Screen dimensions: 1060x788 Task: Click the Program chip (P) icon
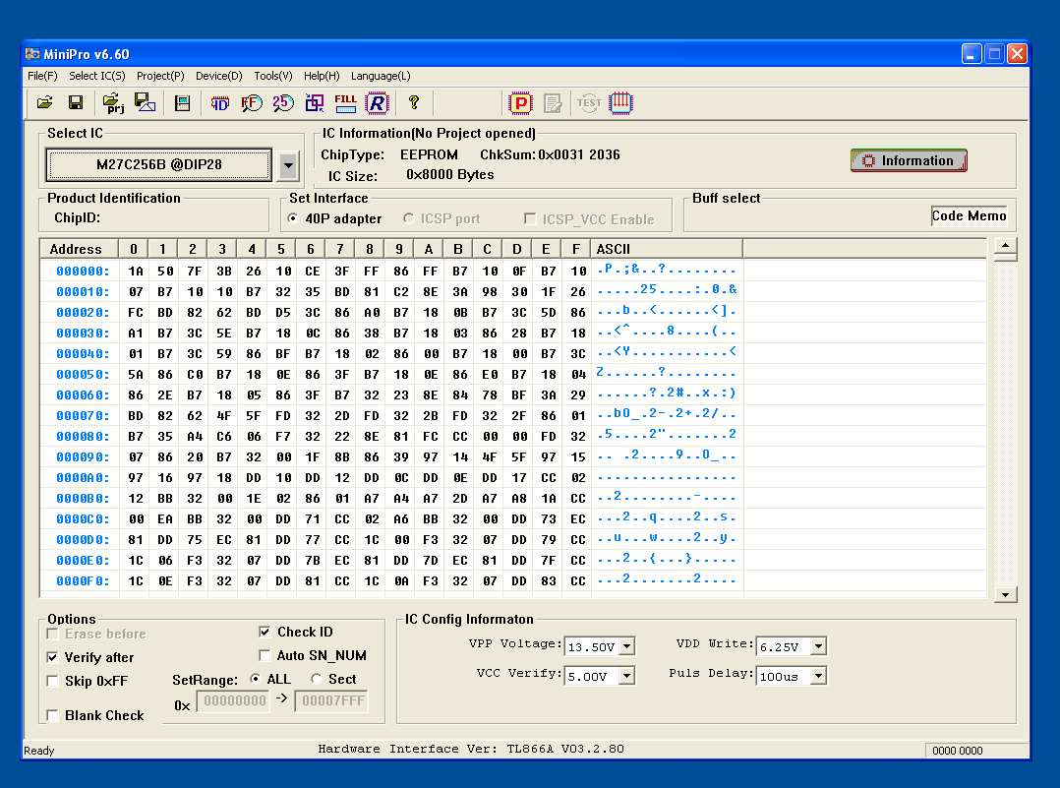pyautogui.click(x=519, y=102)
